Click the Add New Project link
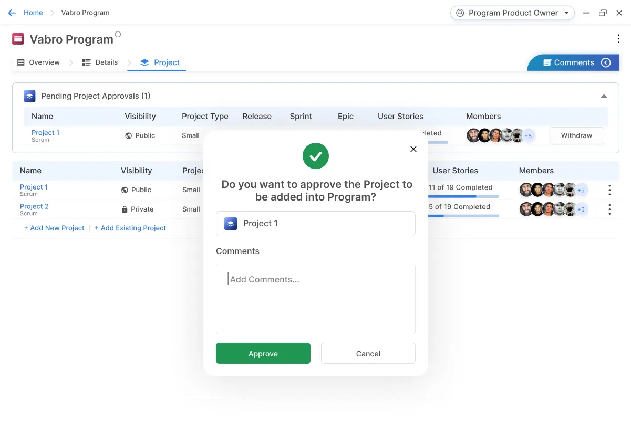This screenshot has width=631, height=421. pyautogui.click(x=54, y=228)
